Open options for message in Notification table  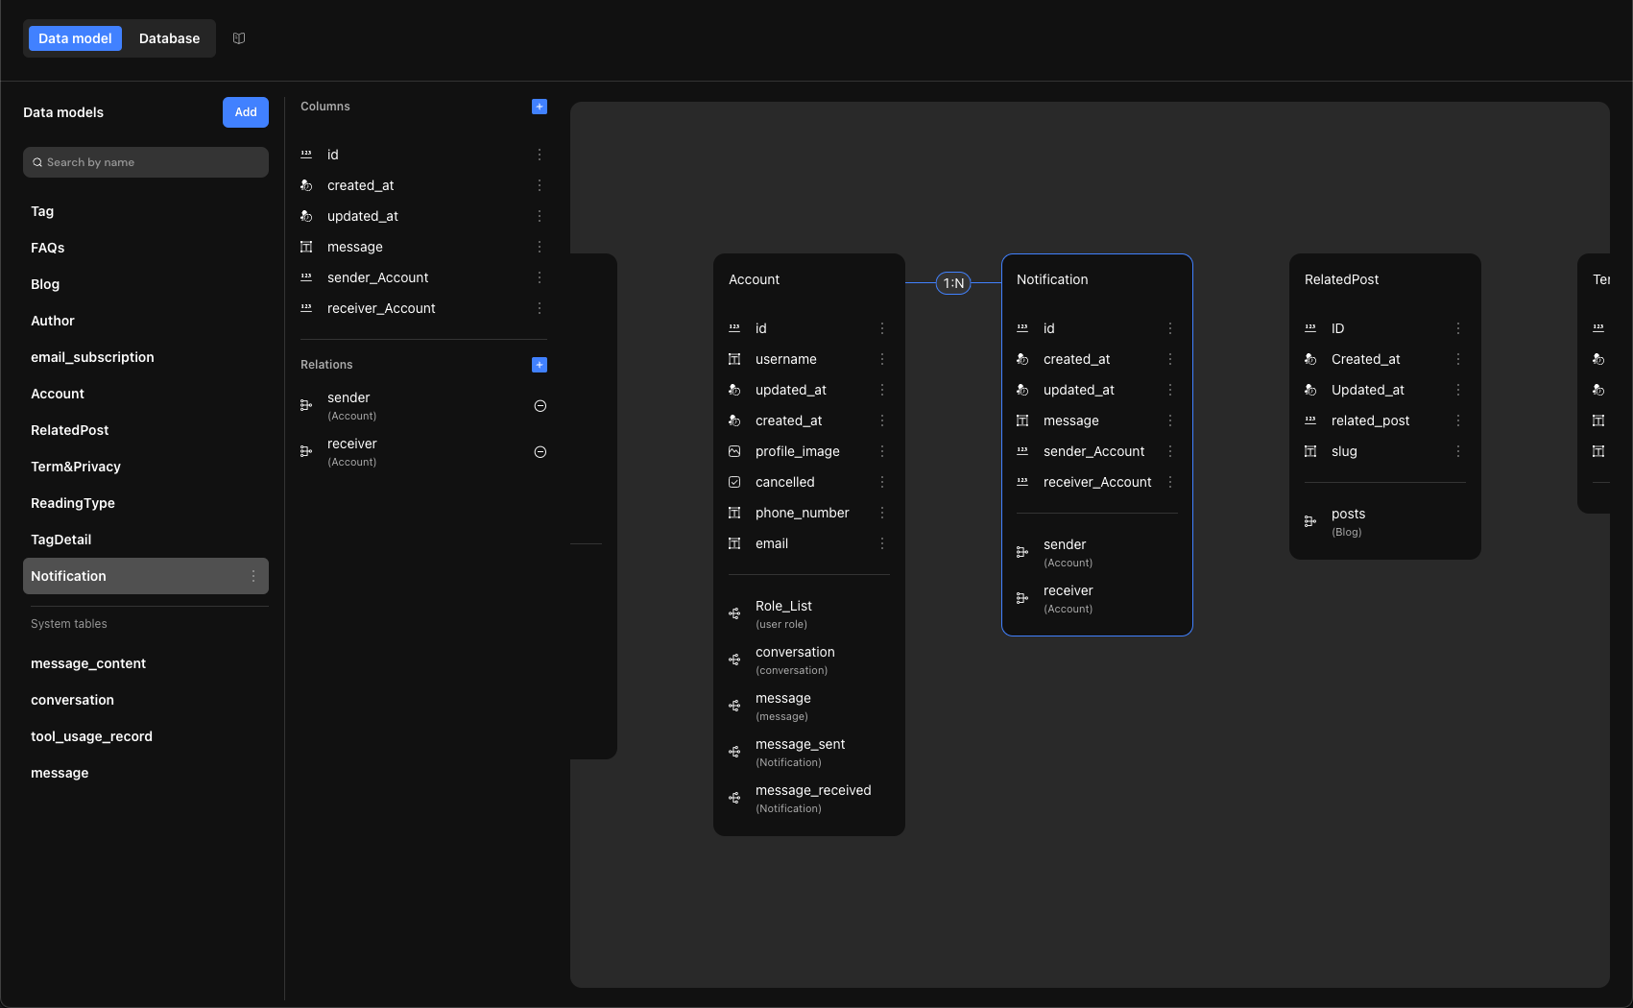1170,420
